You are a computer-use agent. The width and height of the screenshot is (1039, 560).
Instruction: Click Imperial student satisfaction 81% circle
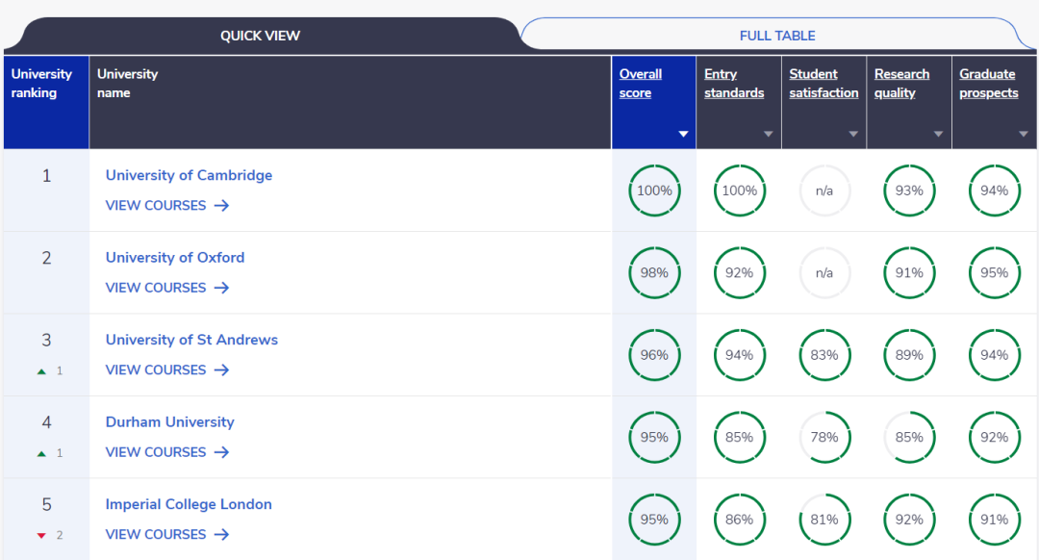click(x=824, y=519)
